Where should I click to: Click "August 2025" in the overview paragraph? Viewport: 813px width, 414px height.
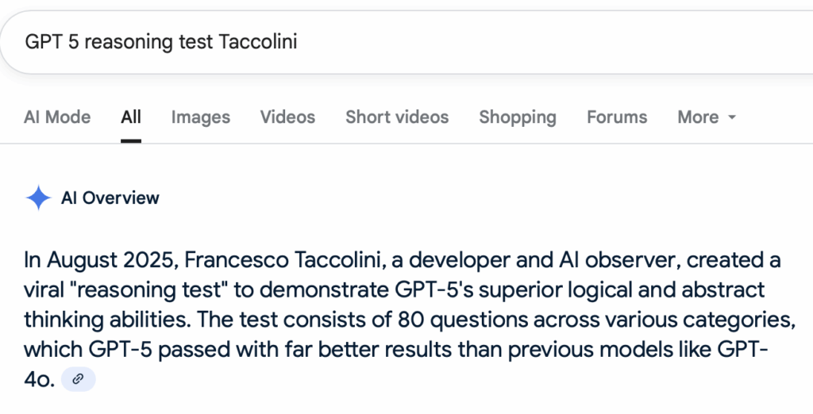tap(113, 259)
